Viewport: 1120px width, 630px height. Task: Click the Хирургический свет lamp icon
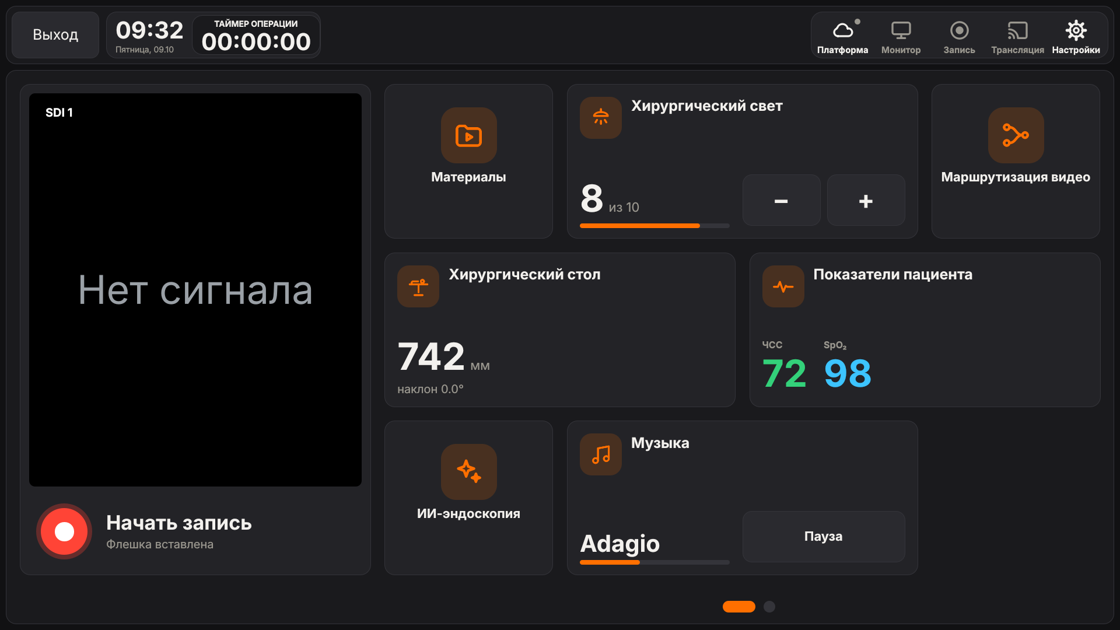click(x=601, y=118)
